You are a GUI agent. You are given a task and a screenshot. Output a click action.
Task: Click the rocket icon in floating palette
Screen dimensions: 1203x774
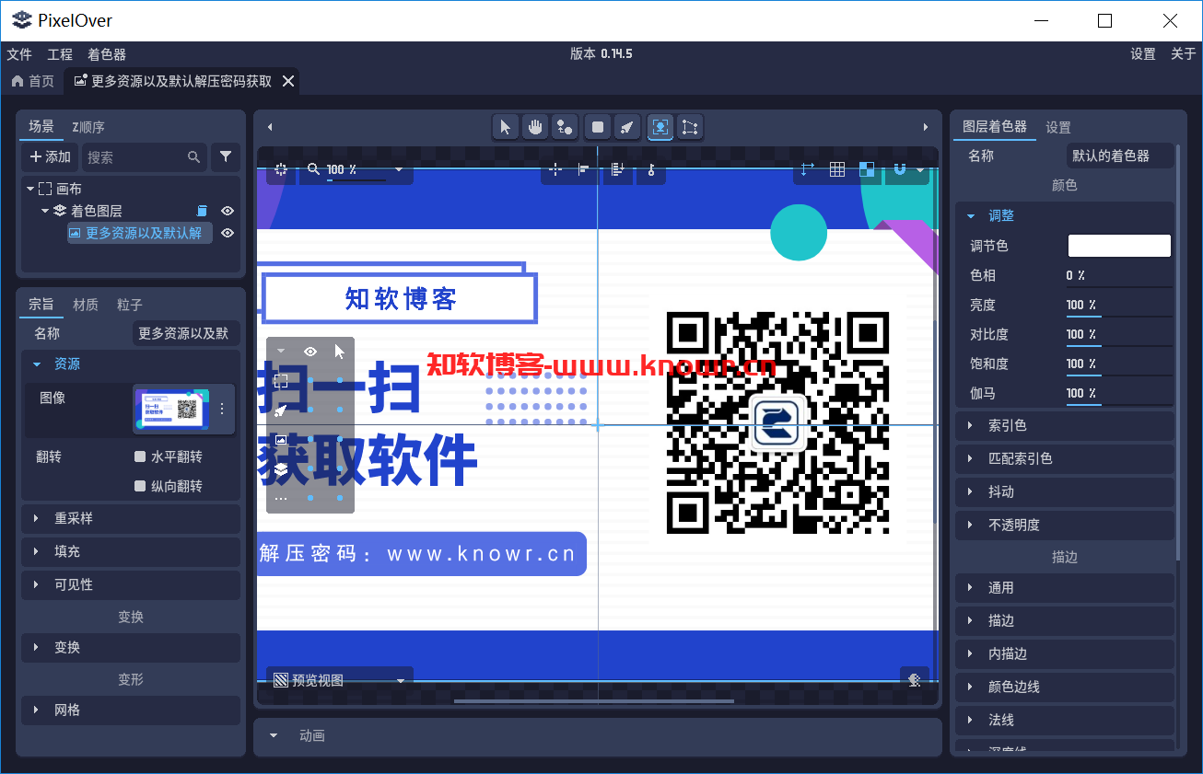[x=282, y=410]
